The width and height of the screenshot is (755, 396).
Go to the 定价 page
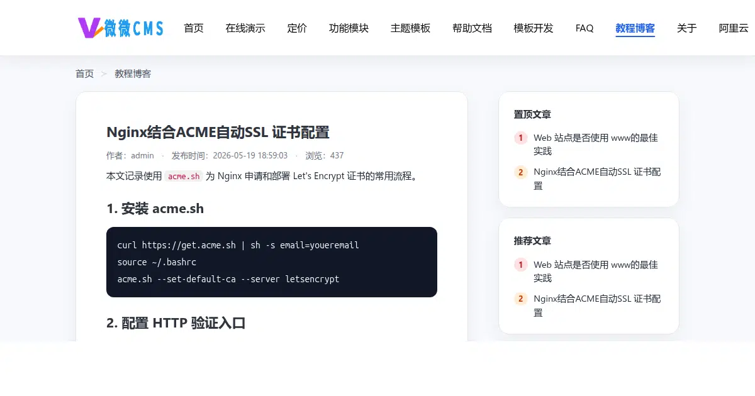click(297, 28)
